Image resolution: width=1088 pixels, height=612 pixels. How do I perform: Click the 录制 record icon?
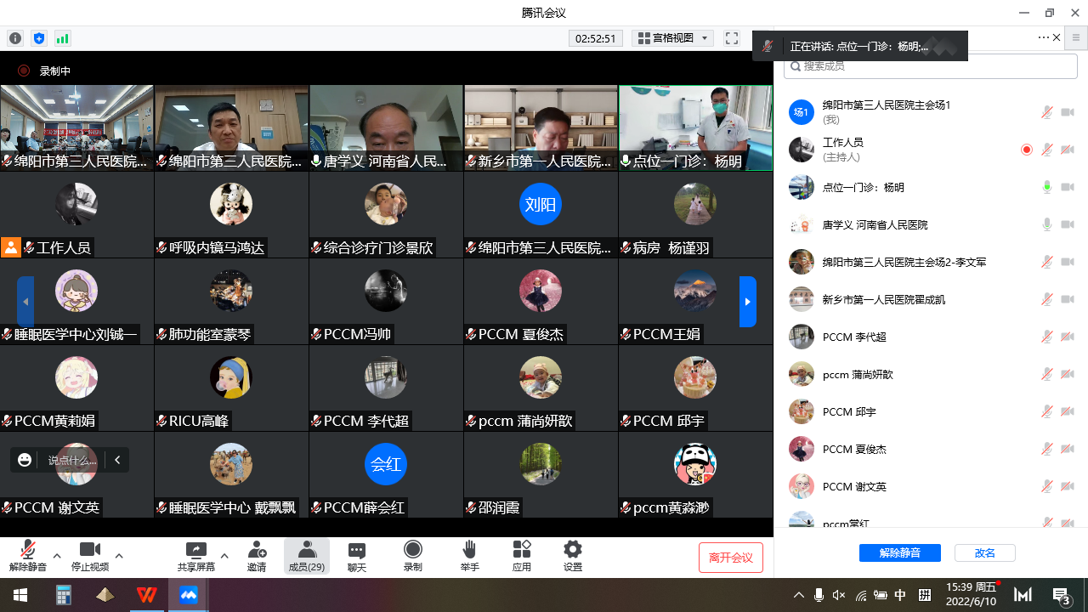click(x=413, y=550)
